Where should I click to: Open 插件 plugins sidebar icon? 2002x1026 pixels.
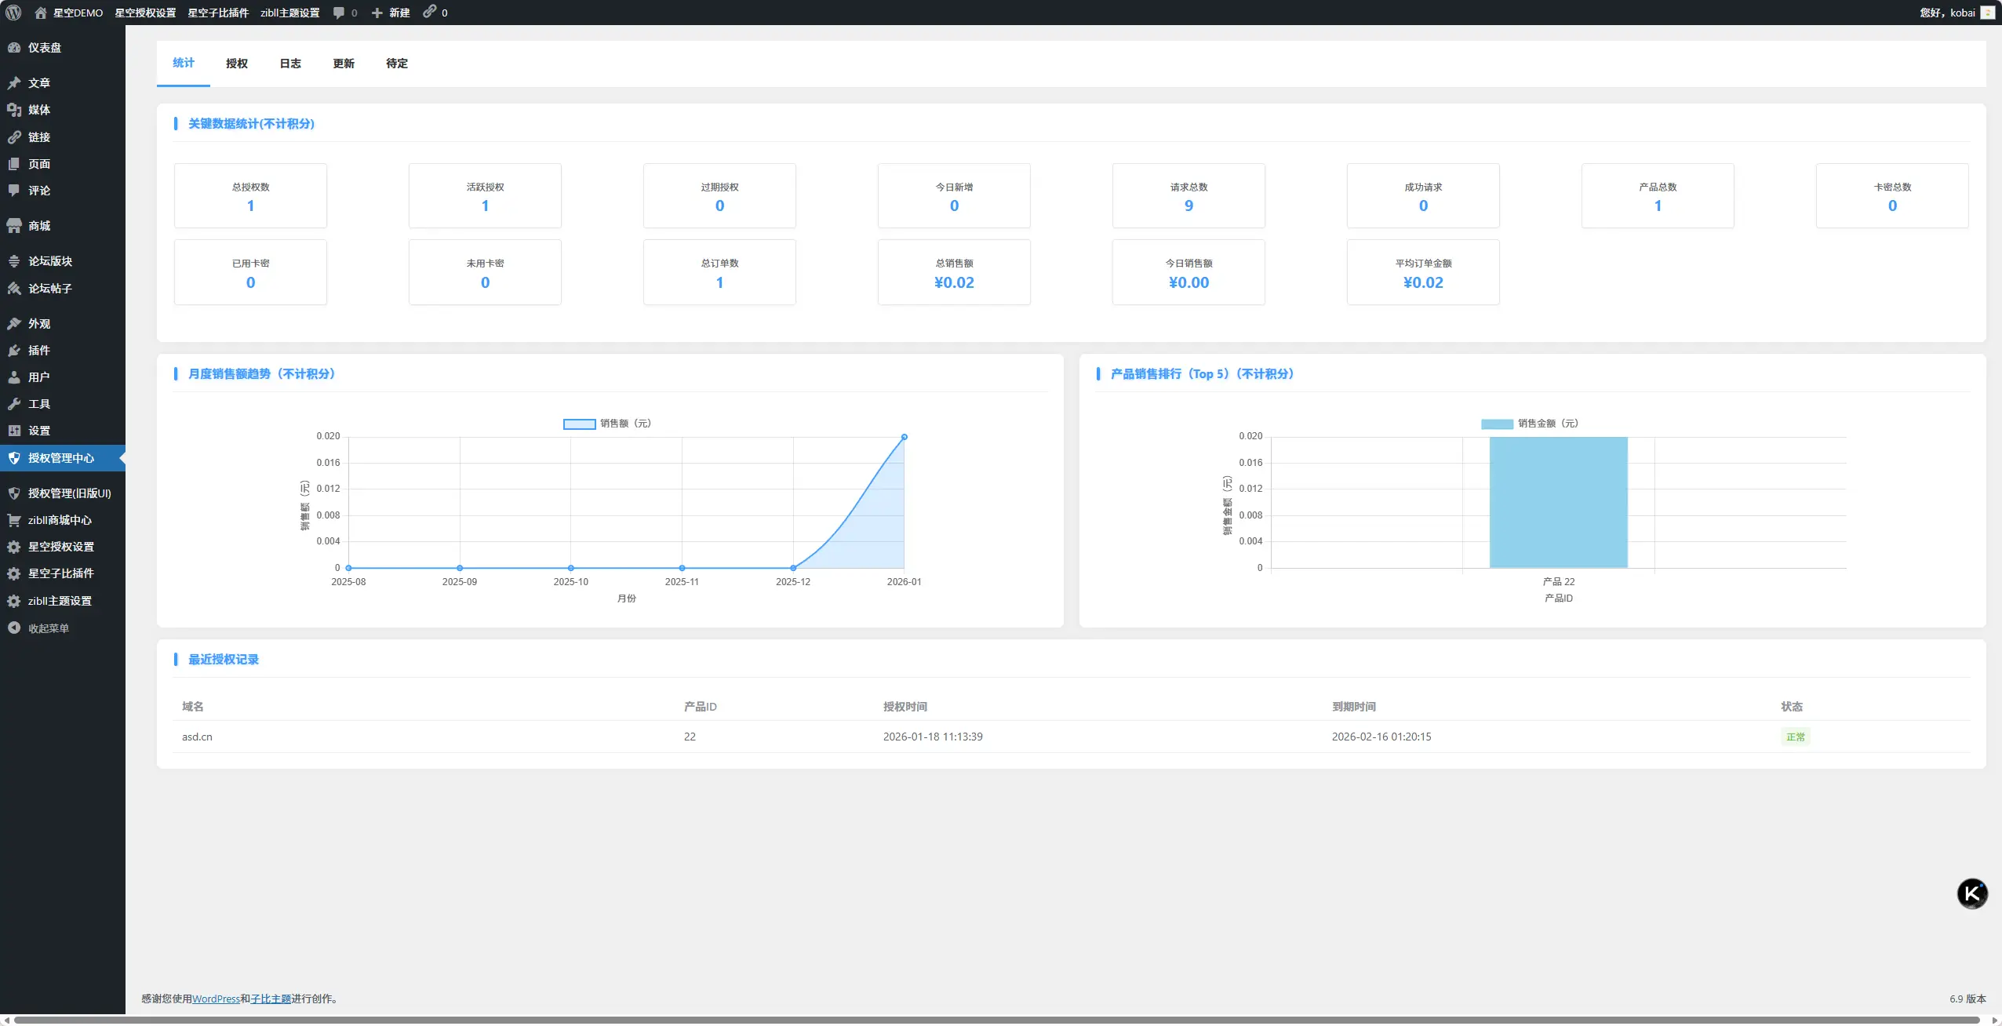(14, 351)
